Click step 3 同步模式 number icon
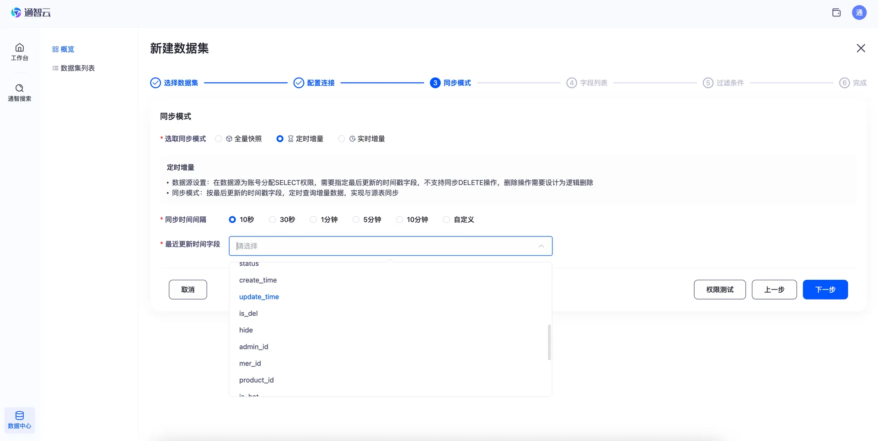The height and width of the screenshot is (441, 878). pos(435,83)
